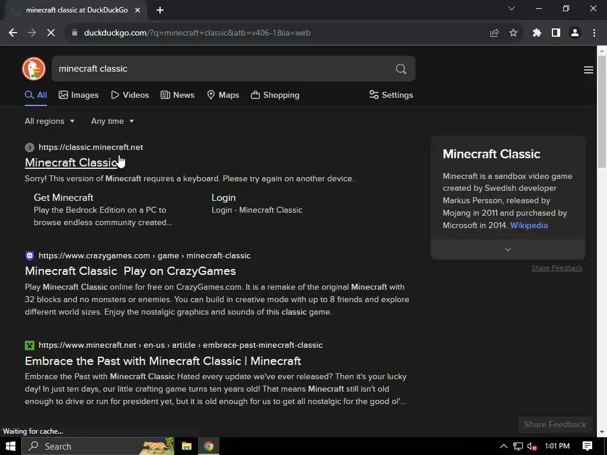The width and height of the screenshot is (607, 455).
Task: Toggle the browser side panel
Action: pyautogui.click(x=556, y=33)
